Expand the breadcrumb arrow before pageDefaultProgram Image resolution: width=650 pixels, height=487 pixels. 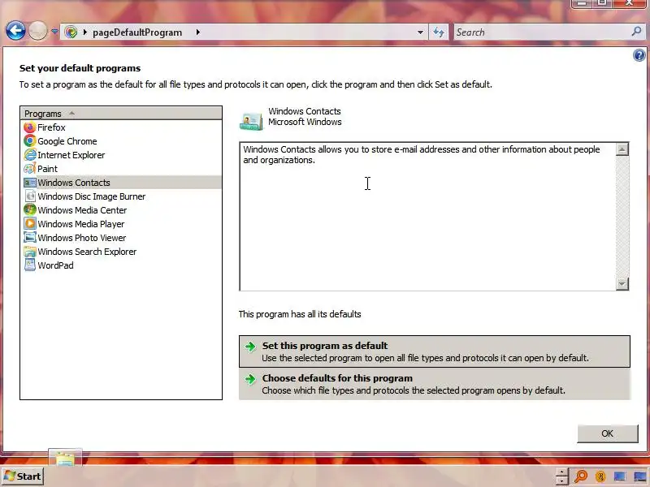[x=85, y=32]
